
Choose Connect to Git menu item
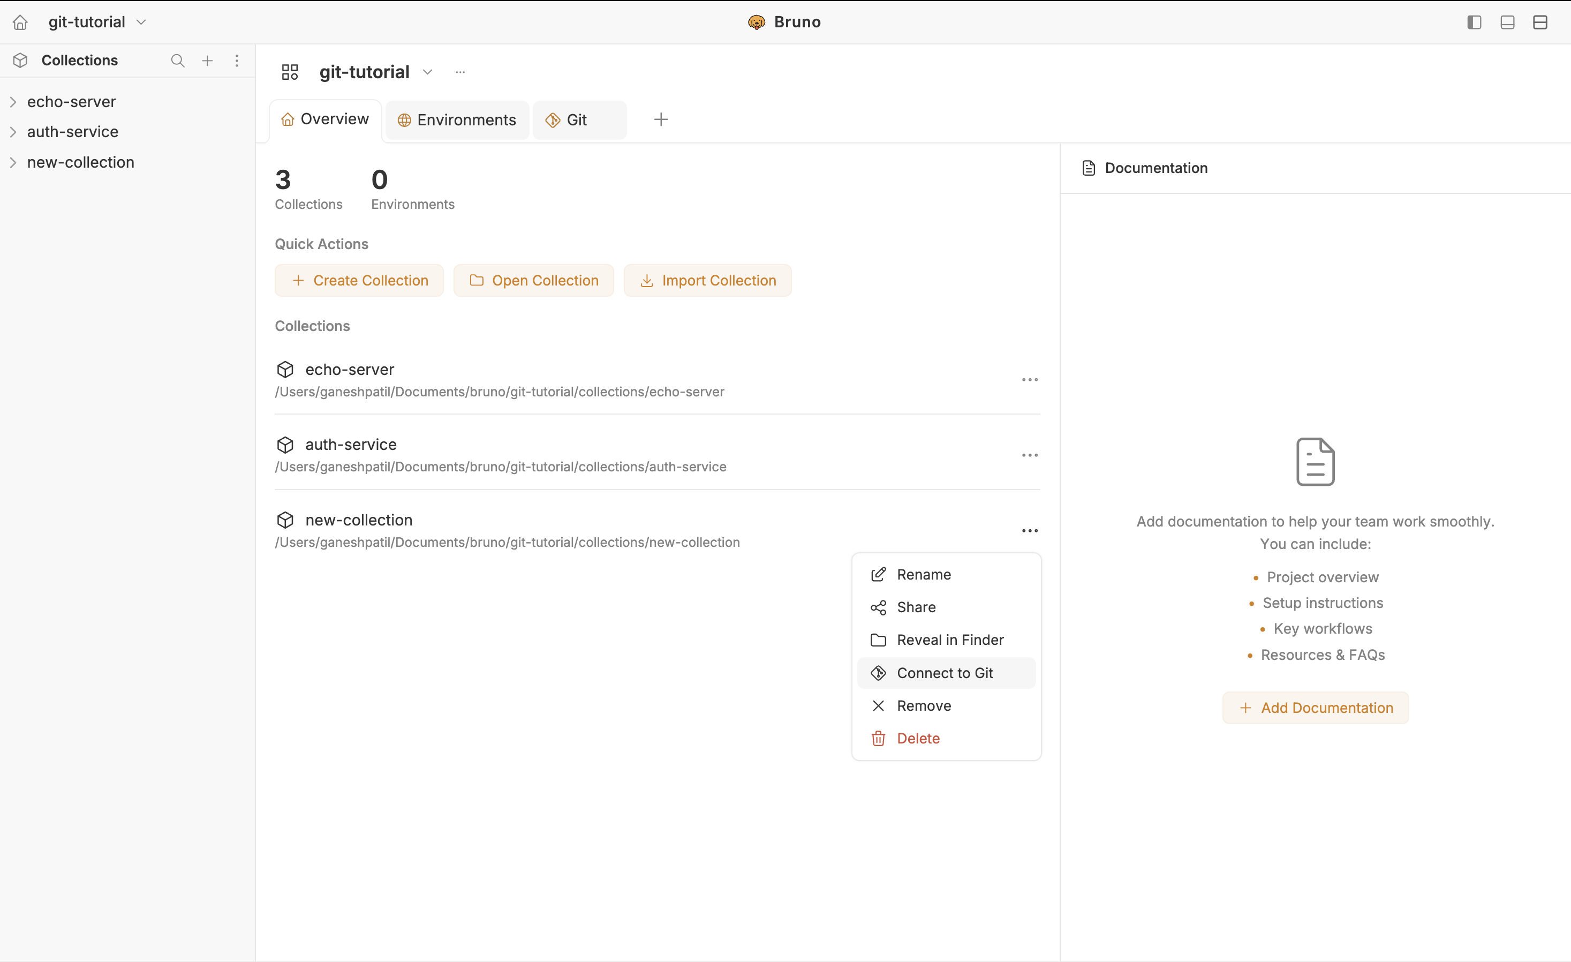coord(946,673)
